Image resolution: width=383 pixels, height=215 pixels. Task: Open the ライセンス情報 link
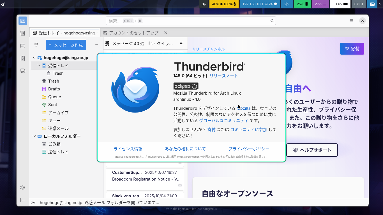[x=128, y=149]
